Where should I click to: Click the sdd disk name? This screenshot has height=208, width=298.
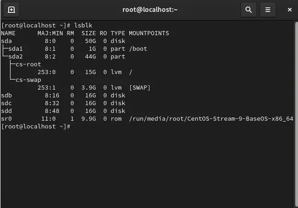click(x=6, y=111)
